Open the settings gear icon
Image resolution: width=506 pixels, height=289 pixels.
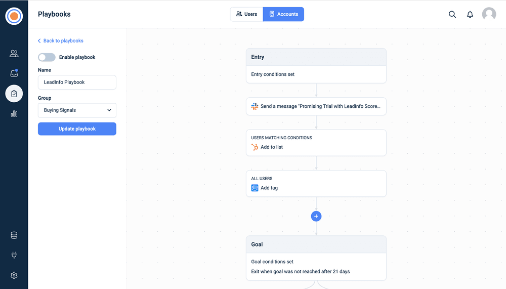click(14, 275)
